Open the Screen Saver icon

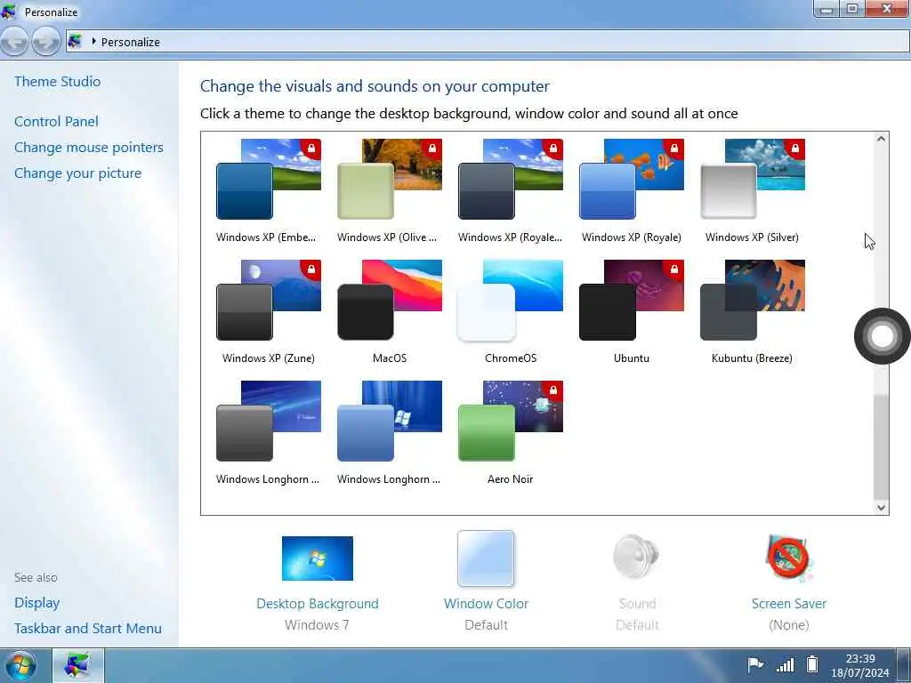(789, 558)
